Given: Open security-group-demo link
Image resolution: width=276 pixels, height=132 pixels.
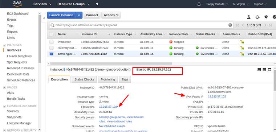Looking at the screenshot, I should (112, 117).
